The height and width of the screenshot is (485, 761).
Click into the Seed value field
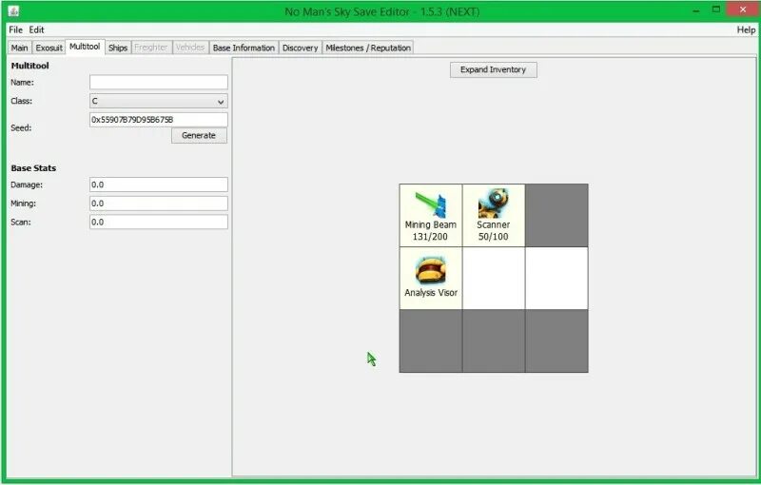[x=158, y=119]
